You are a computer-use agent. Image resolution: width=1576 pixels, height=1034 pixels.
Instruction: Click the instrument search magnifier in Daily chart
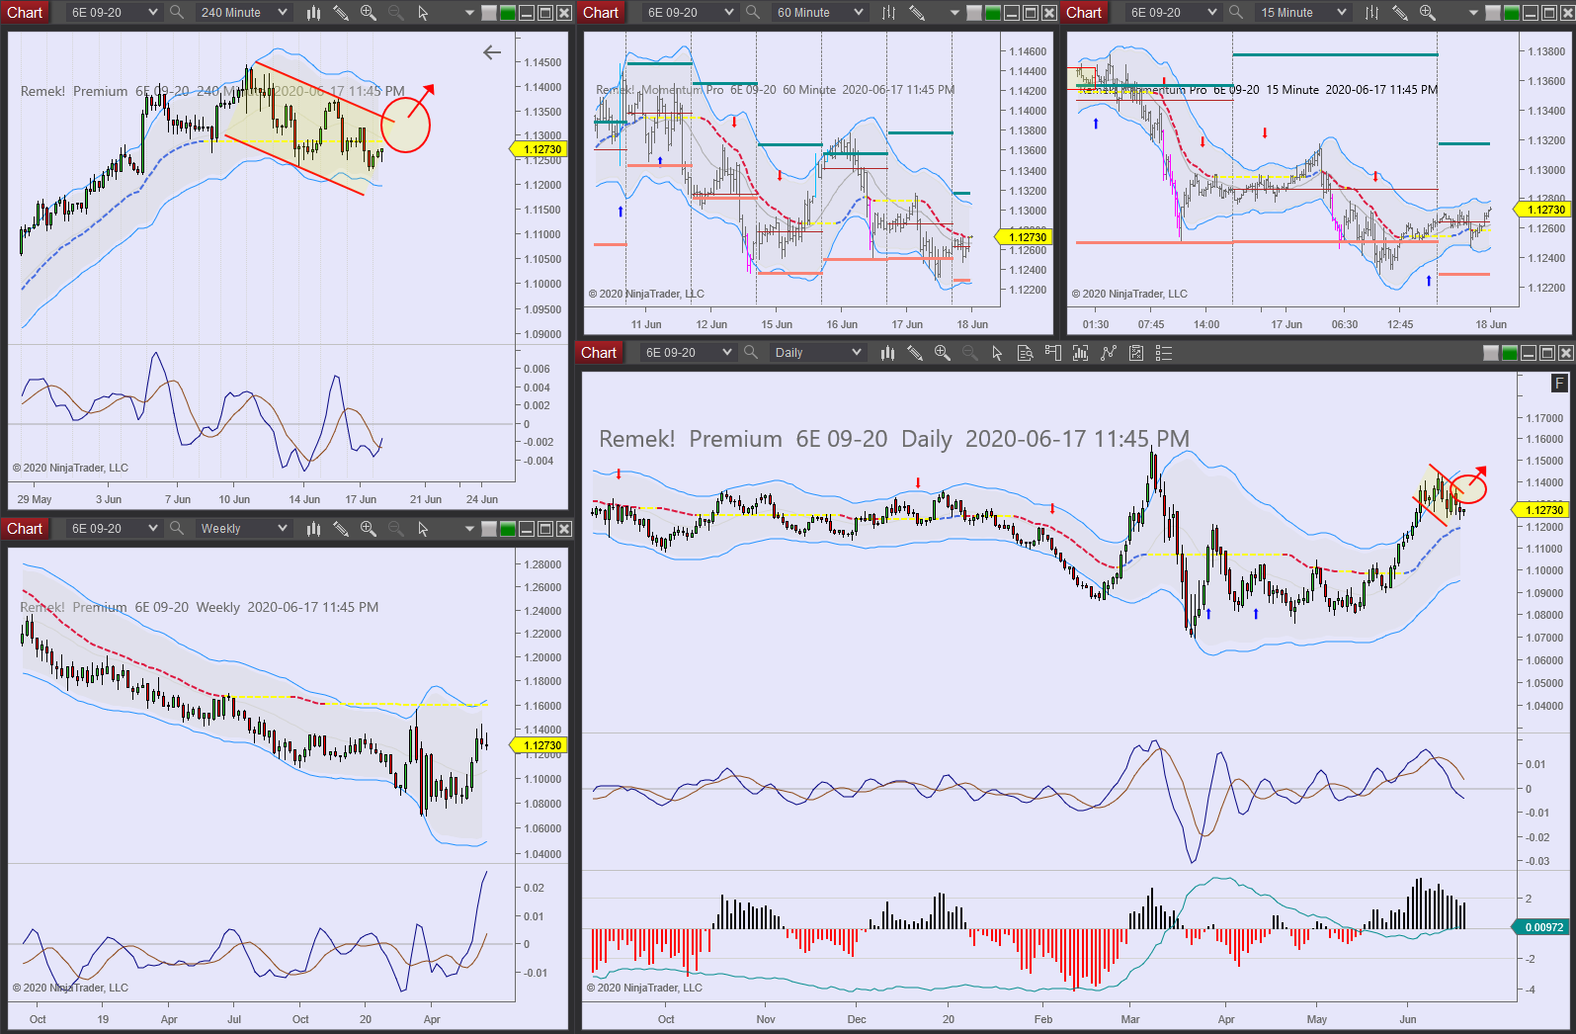[x=751, y=353]
